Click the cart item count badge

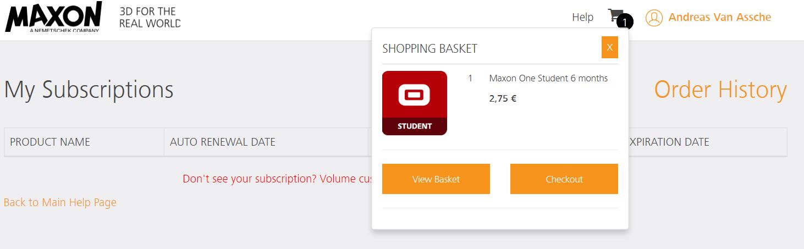[x=625, y=23]
